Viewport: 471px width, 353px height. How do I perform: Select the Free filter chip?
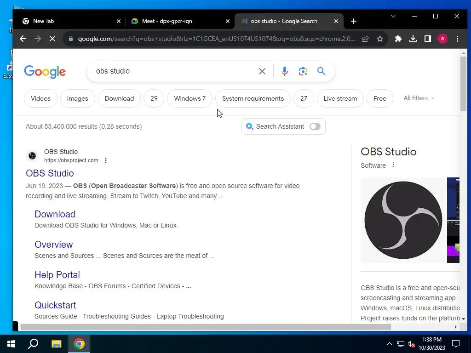pos(380,98)
